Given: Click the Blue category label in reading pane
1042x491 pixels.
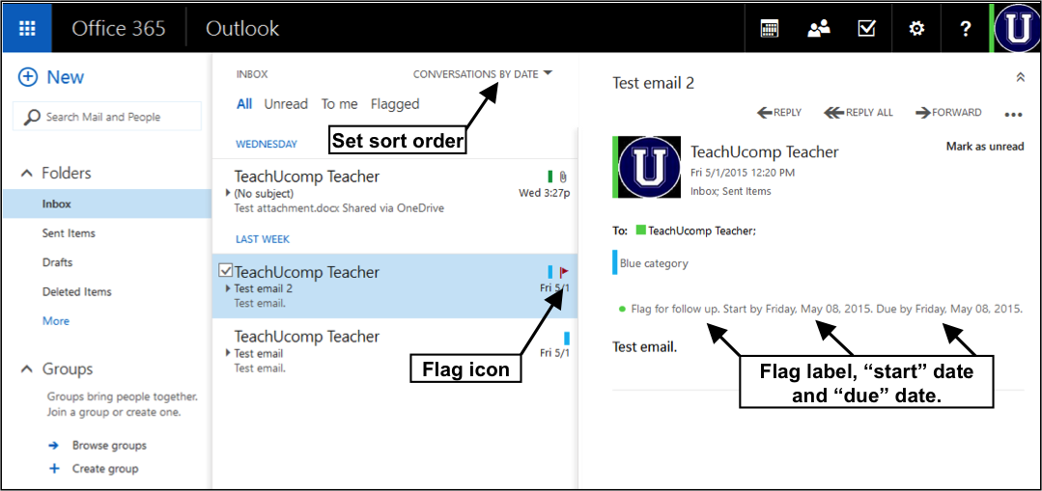Looking at the screenshot, I should point(654,263).
